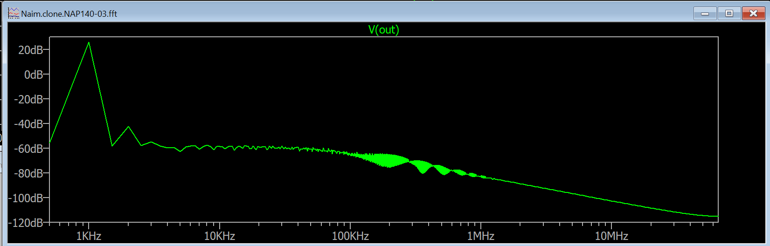
Task: Click the V(out) trace label
Action: tap(384, 30)
